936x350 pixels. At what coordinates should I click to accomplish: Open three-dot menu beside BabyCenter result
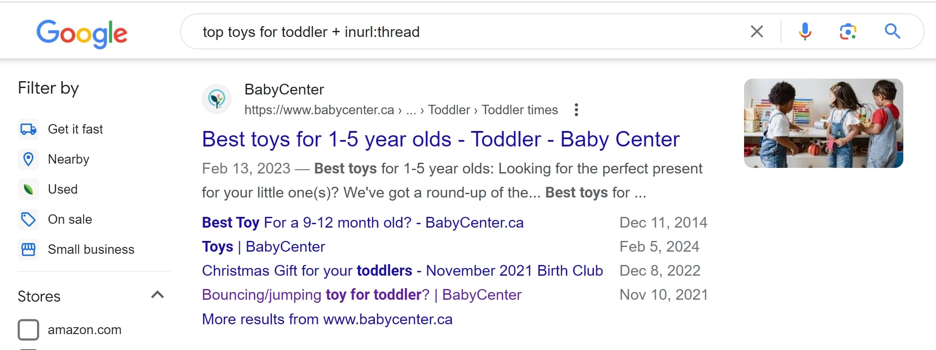(x=576, y=110)
